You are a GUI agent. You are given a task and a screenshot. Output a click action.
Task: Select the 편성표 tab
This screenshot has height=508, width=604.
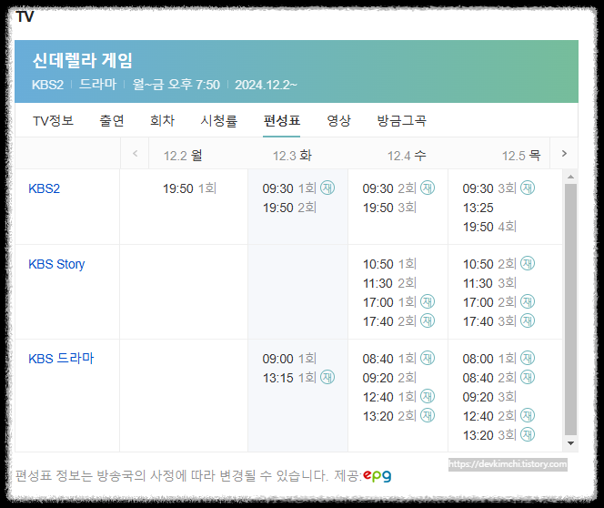coord(282,121)
